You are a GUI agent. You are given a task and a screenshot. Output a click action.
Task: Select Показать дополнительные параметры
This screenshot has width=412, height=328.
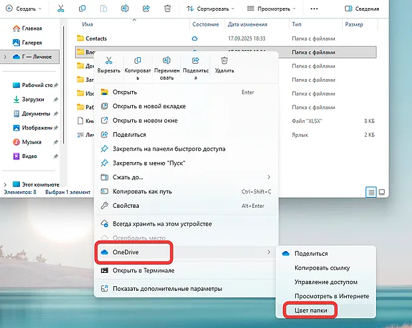pyautogui.click(x=186, y=289)
